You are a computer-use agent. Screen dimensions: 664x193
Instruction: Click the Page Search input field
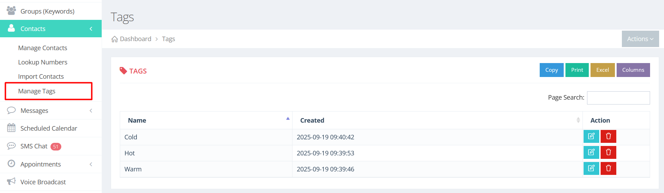[x=618, y=98]
